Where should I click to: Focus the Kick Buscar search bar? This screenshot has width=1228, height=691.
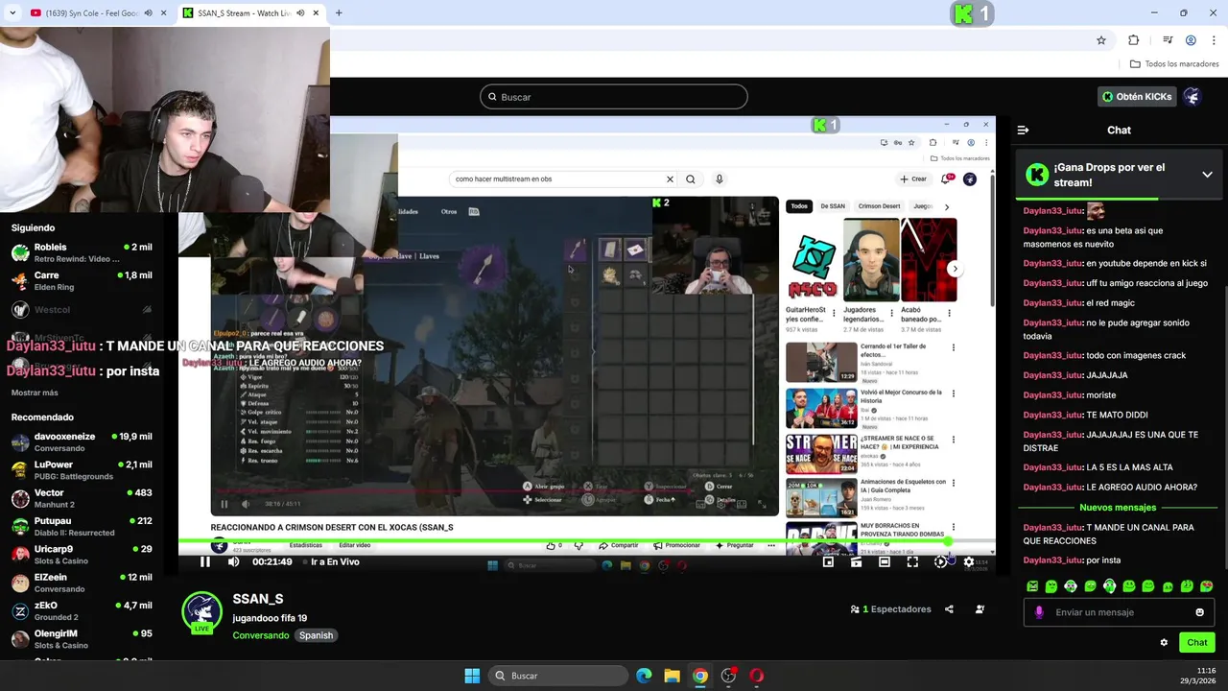pos(614,97)
